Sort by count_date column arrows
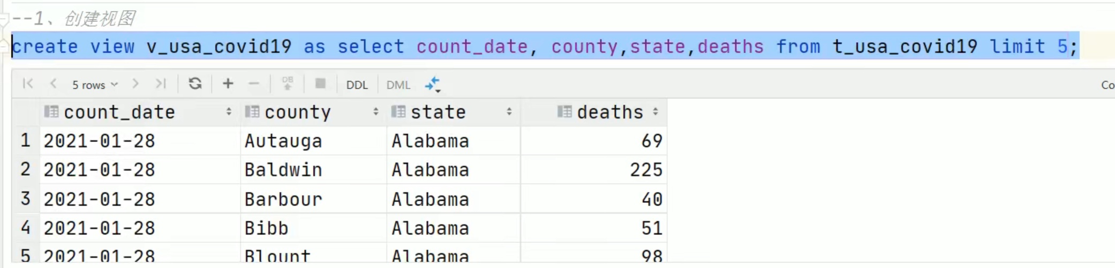 pos(229,112)
